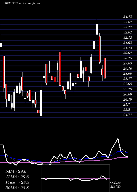
Task: Click the 30.64 price axis label
Action: [x=128, y=53]
